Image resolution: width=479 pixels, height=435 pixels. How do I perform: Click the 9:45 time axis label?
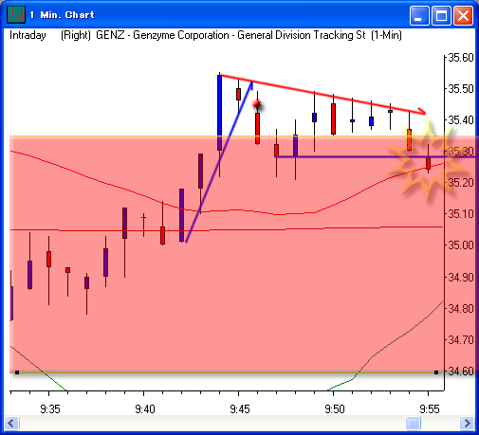point(240,409)
